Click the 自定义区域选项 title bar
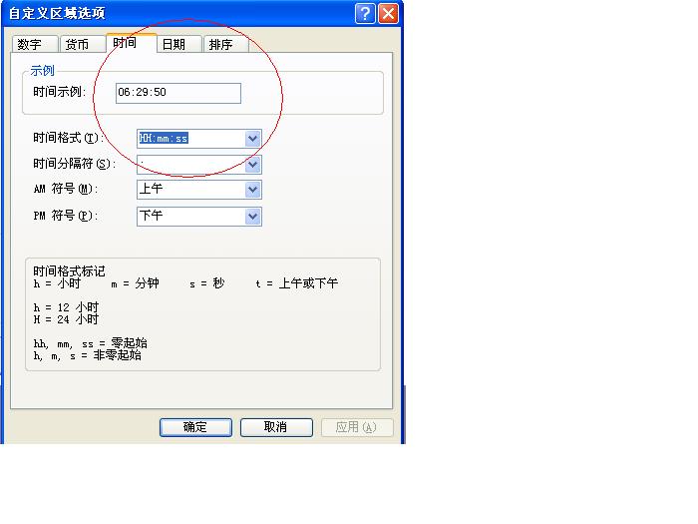 tap(150, 13)
